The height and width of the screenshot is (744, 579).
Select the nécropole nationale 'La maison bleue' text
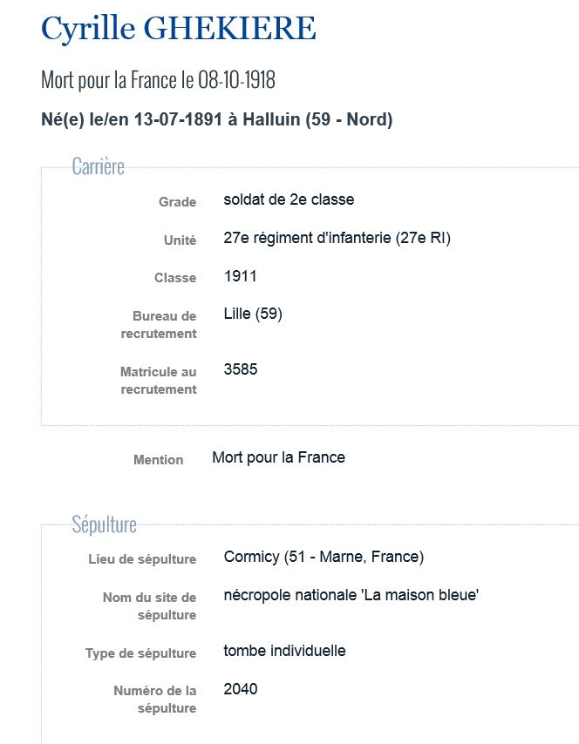coord(351,596)
